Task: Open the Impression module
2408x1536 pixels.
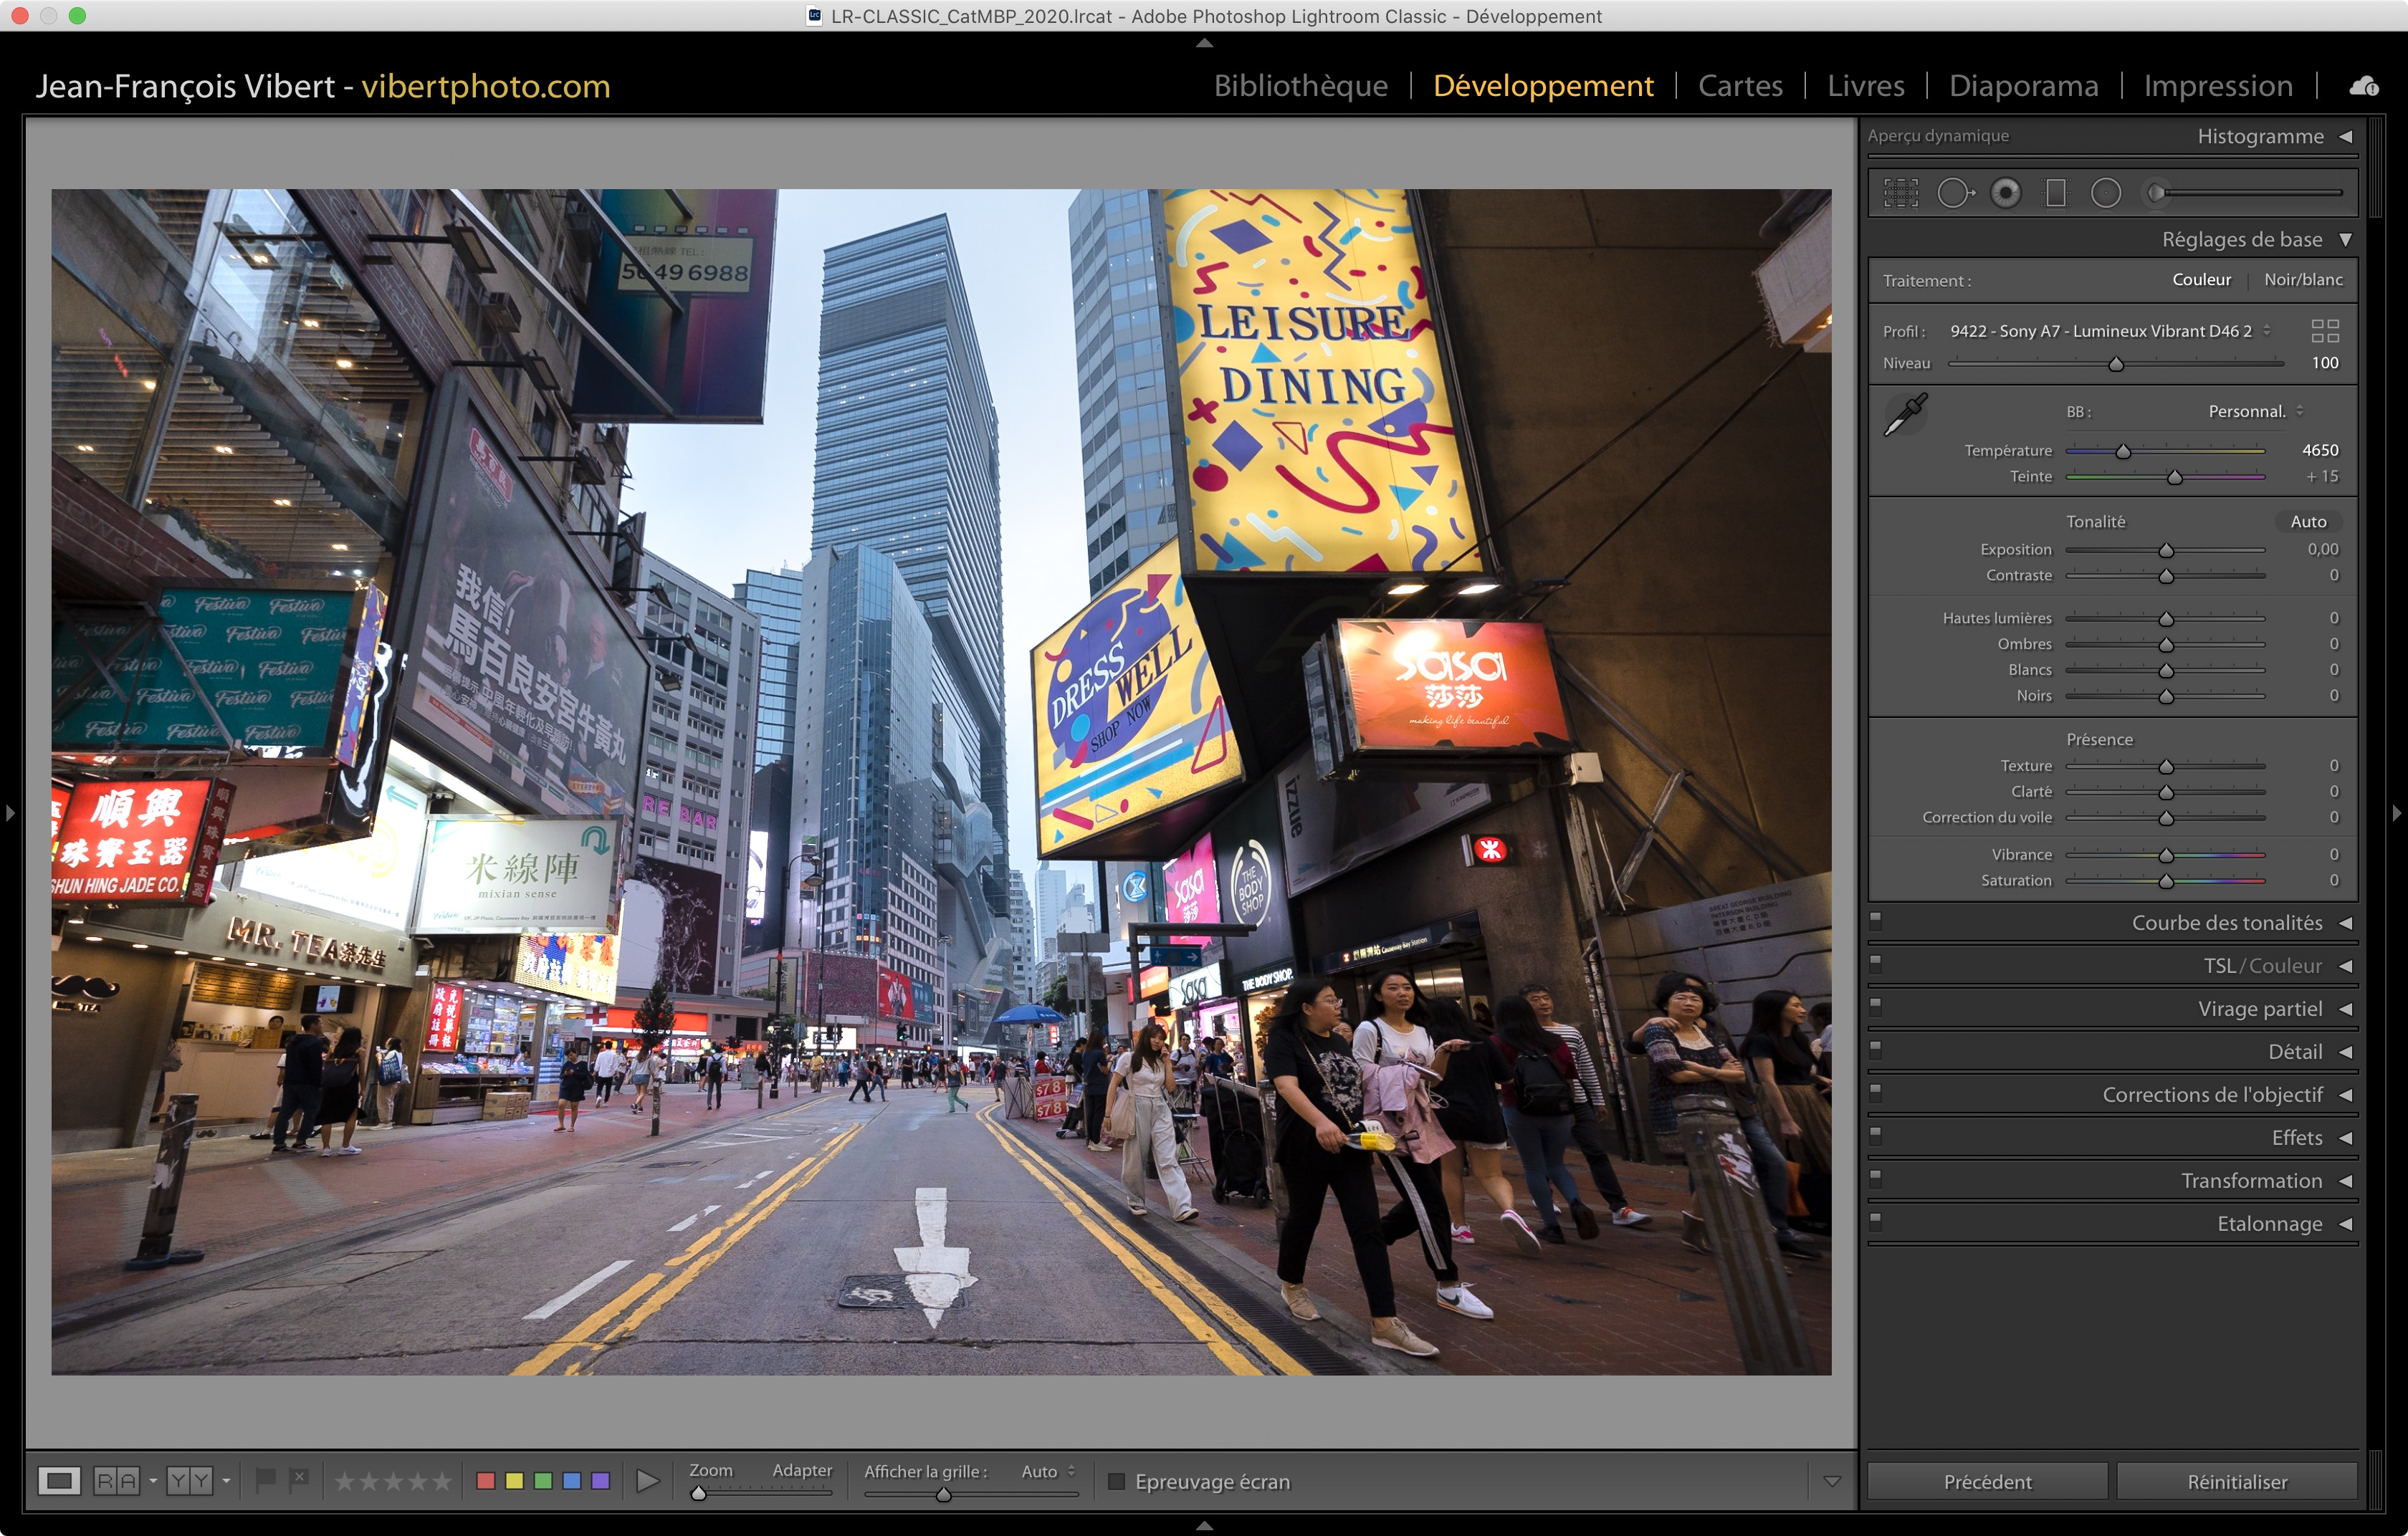Action: point(2217,86)
